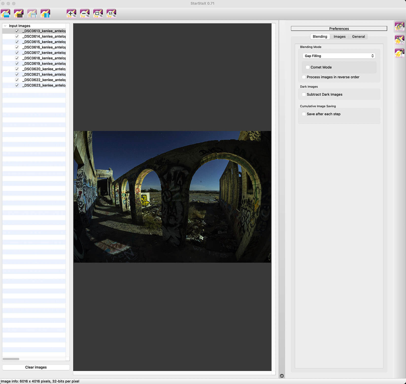
Task: Switch to the General preferences tab
Action: [x=358, y=37]
